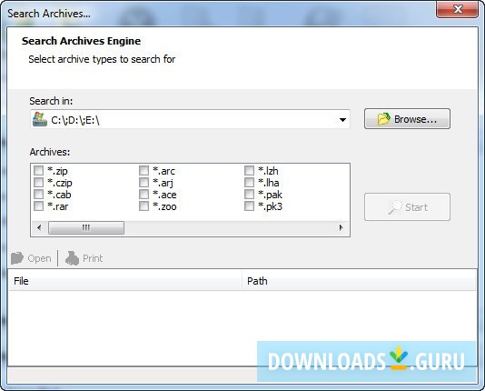Click the Print toolbar button
Image resolution: width=485 pixels, height=391 pixels.
(x=84, y=258)
